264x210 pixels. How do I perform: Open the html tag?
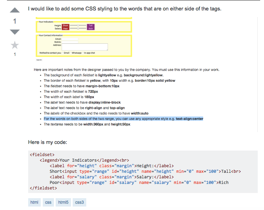34,202
